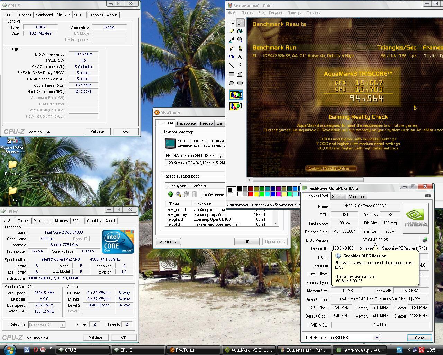
Task: Switch to AquaMark window from the taskbar
Action: tap(249, 350)
